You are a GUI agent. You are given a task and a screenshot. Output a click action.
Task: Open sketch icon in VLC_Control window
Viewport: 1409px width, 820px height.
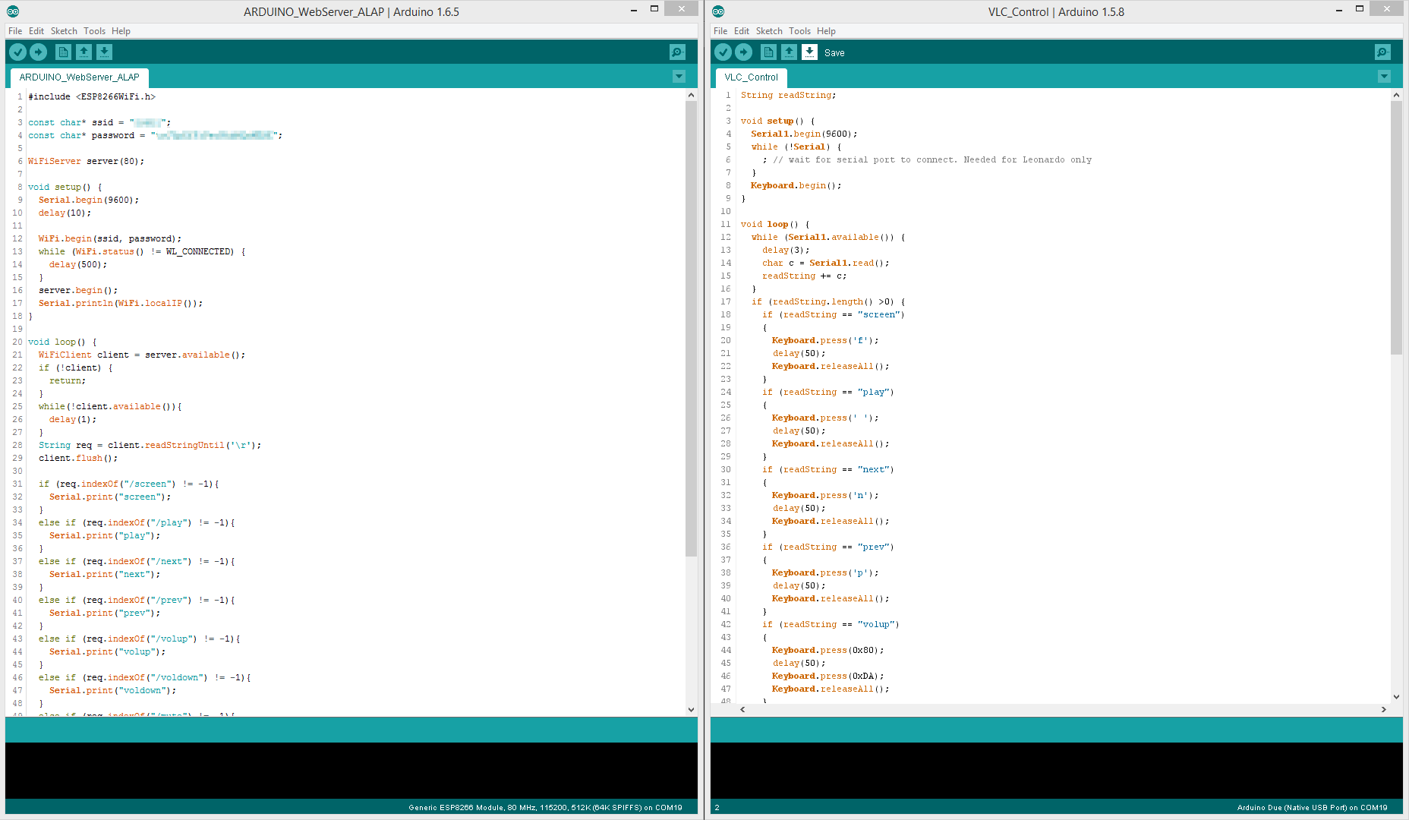789,52
